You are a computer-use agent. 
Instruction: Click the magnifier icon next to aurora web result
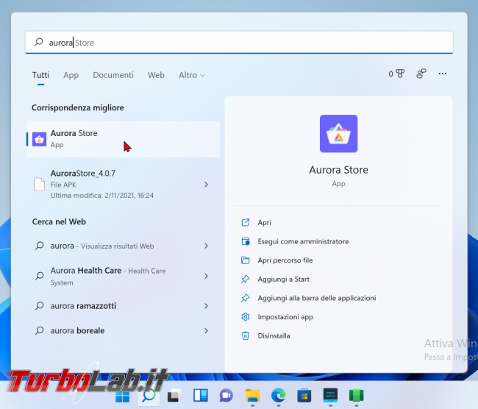tap(39, 246)
